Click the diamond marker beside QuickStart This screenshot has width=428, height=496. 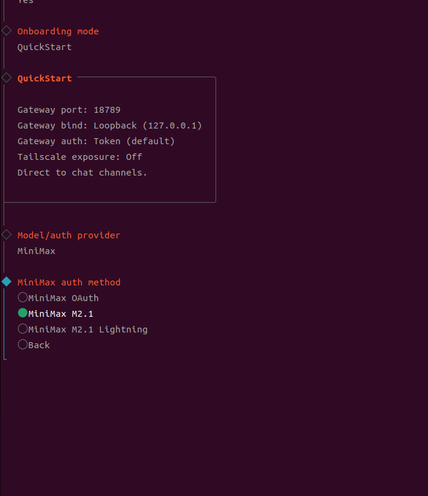(x=6, y=77)
